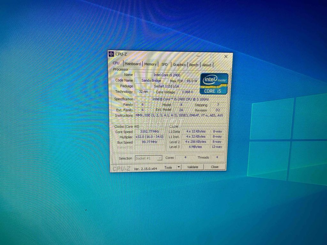The width and height of the screenshot is (327, 245).
Task: Open the Memory tab
Action: coord(150,64)
